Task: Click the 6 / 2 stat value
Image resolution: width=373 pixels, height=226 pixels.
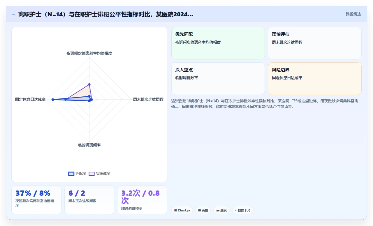Action: (x=77, y=193)
